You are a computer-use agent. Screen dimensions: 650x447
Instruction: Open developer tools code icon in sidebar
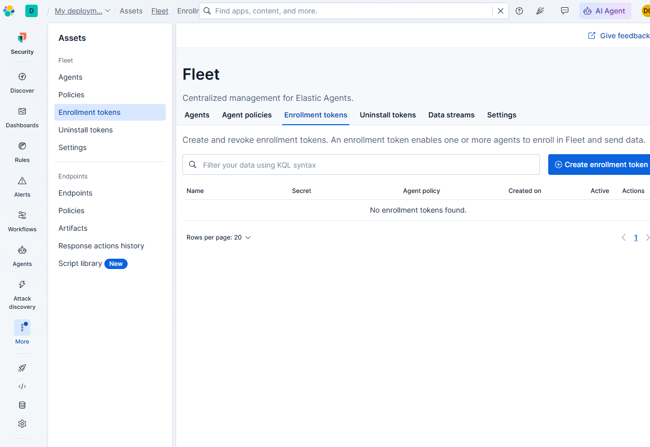click(22, 386)
